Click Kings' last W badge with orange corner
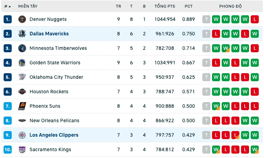Image resolution: width=264 pixels, height=158 pixels. [255, 150]
